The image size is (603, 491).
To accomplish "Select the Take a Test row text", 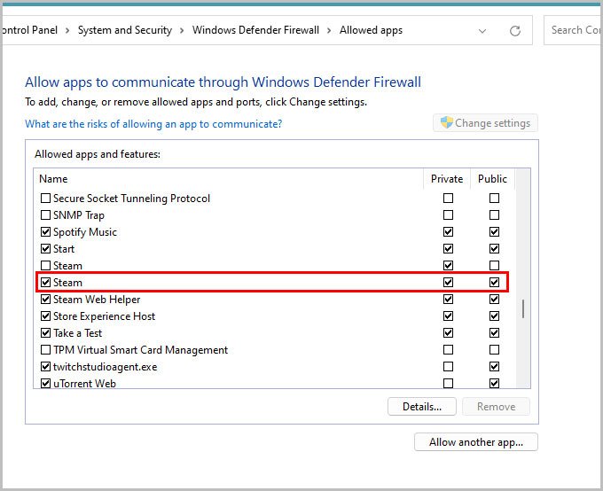I will (x=77, y=333).
